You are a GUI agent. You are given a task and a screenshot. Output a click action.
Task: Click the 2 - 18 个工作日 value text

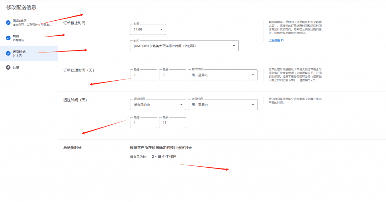click(164, 157)
